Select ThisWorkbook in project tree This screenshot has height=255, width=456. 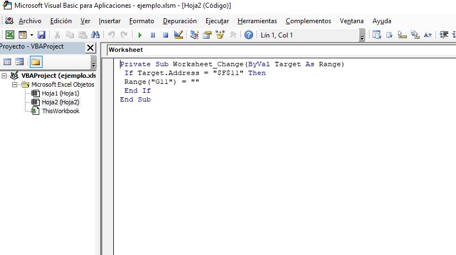click(60, 111)
